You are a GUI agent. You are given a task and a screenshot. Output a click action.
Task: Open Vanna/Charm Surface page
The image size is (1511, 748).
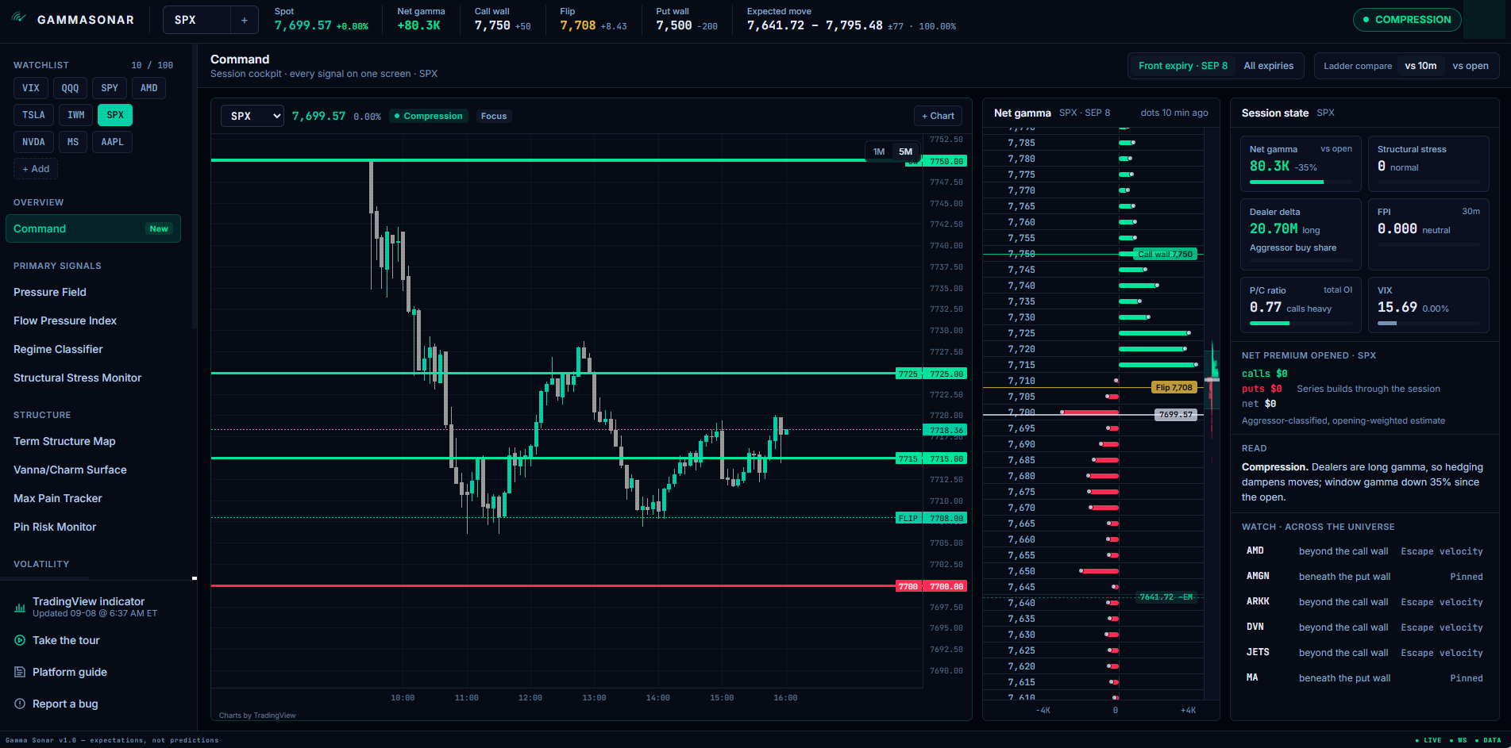70,470
